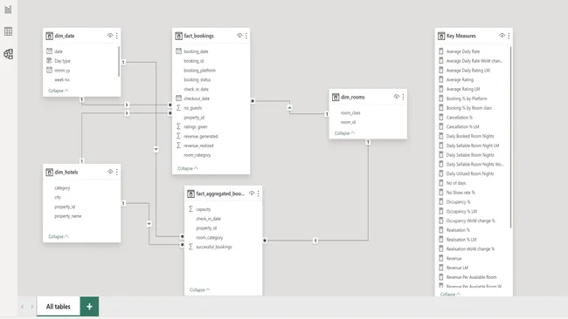Toggle visibility of dim_date table

click(x=110, y=36)
